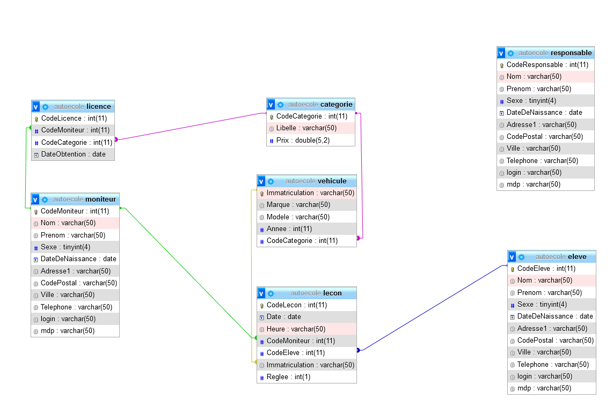613x406 pixels.
Task: Click the moniteur table gear icon
Action: [45, 200]
